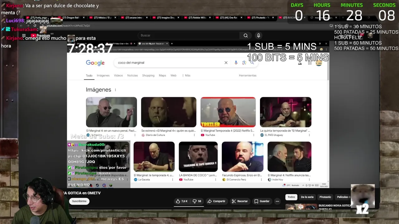Switch to 'arcane intro' browser tab
The width and height of the screenshot is (399, 224).
pyautogui.click(x=134, y=18)
